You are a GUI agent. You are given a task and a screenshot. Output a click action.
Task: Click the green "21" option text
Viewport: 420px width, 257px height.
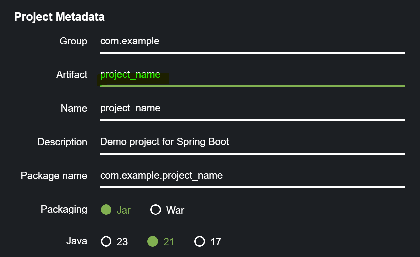[x=169, y=242]
